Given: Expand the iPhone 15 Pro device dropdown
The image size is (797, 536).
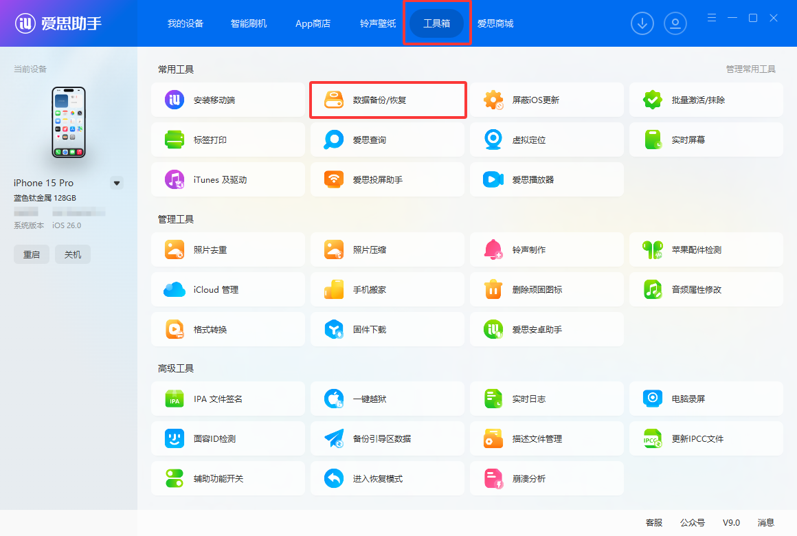Looking at the screenshot, I should point(117,183).
